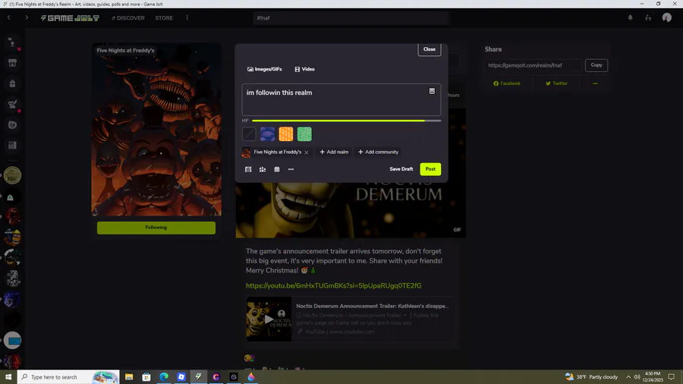Open the user avatar menu
The width and height of the screenshot is (683, 384).
667,18
